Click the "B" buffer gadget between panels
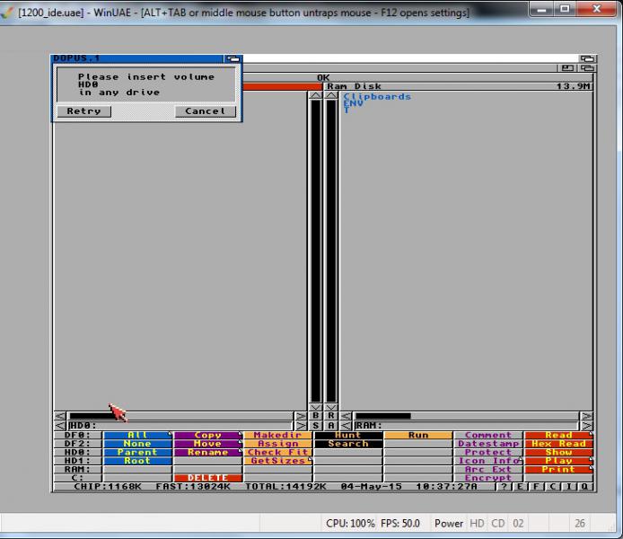This screenshot has width=623, height=539. coord(315,416)
